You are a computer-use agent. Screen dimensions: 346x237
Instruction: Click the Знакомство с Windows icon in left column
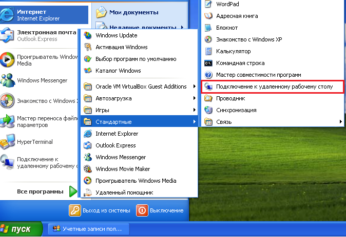coord(7,101)
